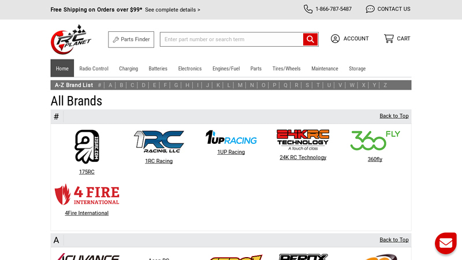Screen dimensions: 462x260
Task: Jump to letter W brands
Action: tap(352, 85)
